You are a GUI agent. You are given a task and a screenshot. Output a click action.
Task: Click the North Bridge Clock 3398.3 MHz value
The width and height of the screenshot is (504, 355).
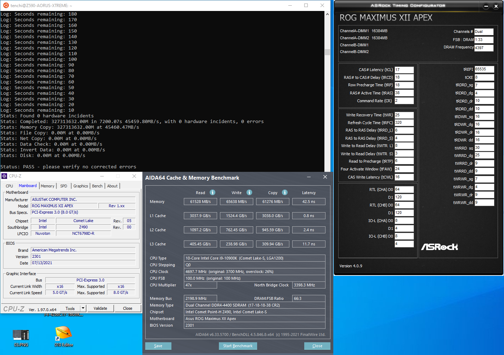[x=308, y=285]
